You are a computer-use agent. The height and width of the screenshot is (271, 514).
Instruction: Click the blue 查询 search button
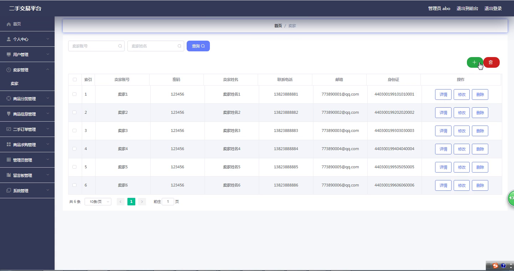198,46
